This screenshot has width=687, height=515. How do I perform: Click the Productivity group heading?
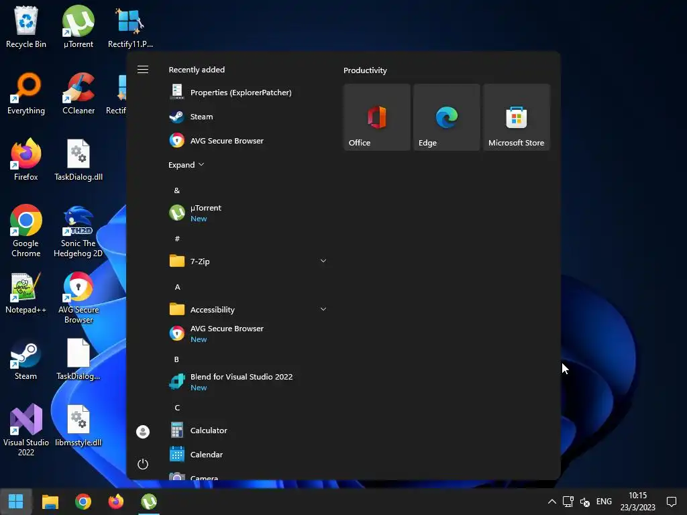tap(365, 70)
